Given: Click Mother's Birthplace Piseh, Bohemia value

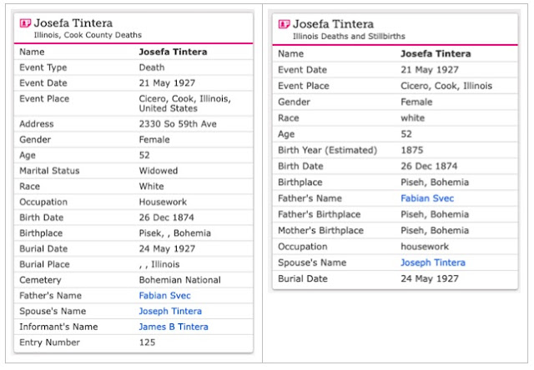Looking at the screenshot, I should (x=434, y=231).
